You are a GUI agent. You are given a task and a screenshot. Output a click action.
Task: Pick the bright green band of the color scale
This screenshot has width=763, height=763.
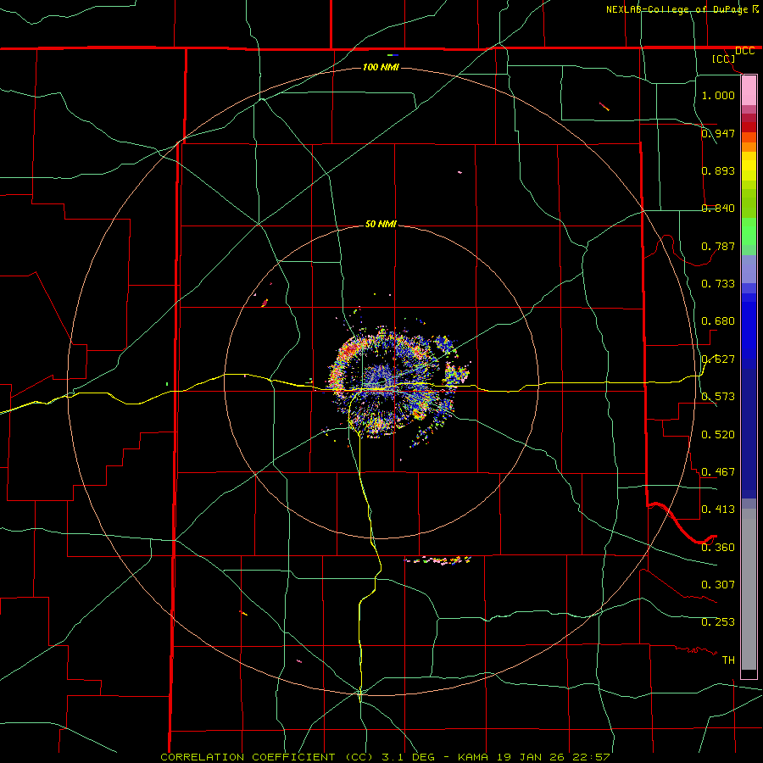(x=749, y=231)
